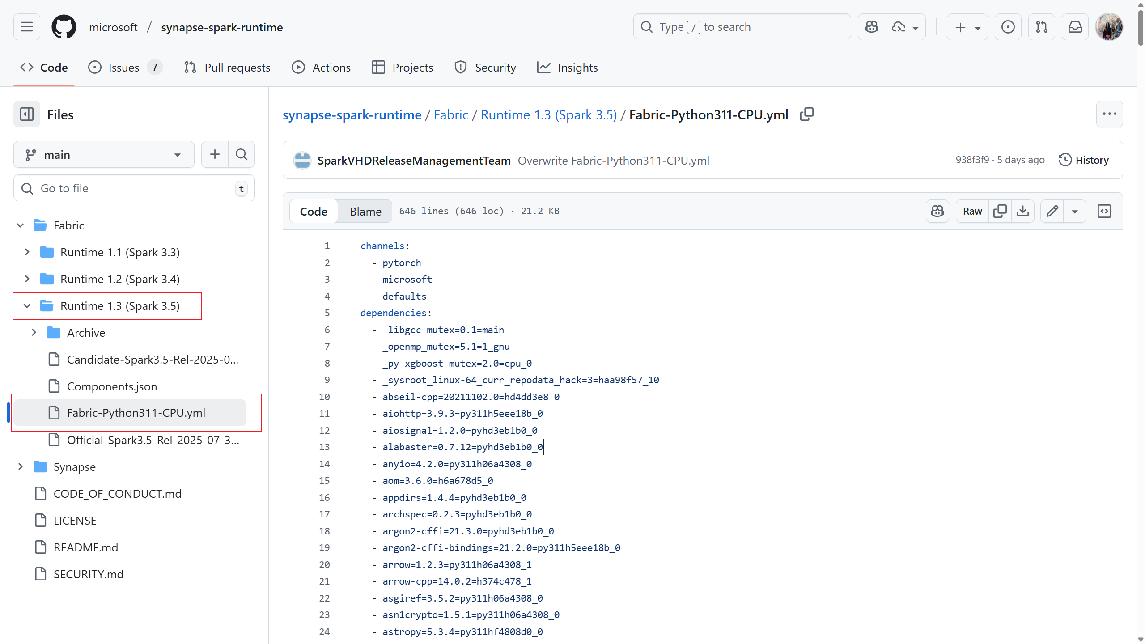This screenshot has height=644, width=1145.
Task: Collapse the file tree side panel
Action: click(x=27, y=114)
